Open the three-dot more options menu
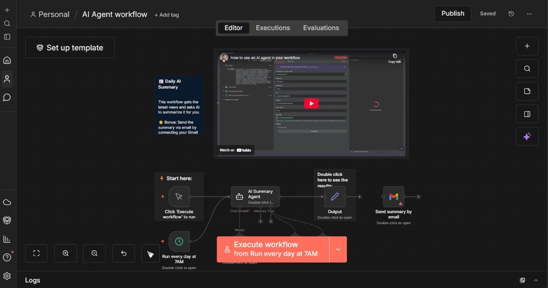 click(x=529, y=14)
